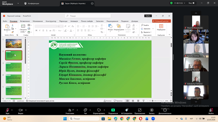Adjust the PowerPoint zoom slider in status bar
The image size is (218, 122).
(x=153, y=101)
